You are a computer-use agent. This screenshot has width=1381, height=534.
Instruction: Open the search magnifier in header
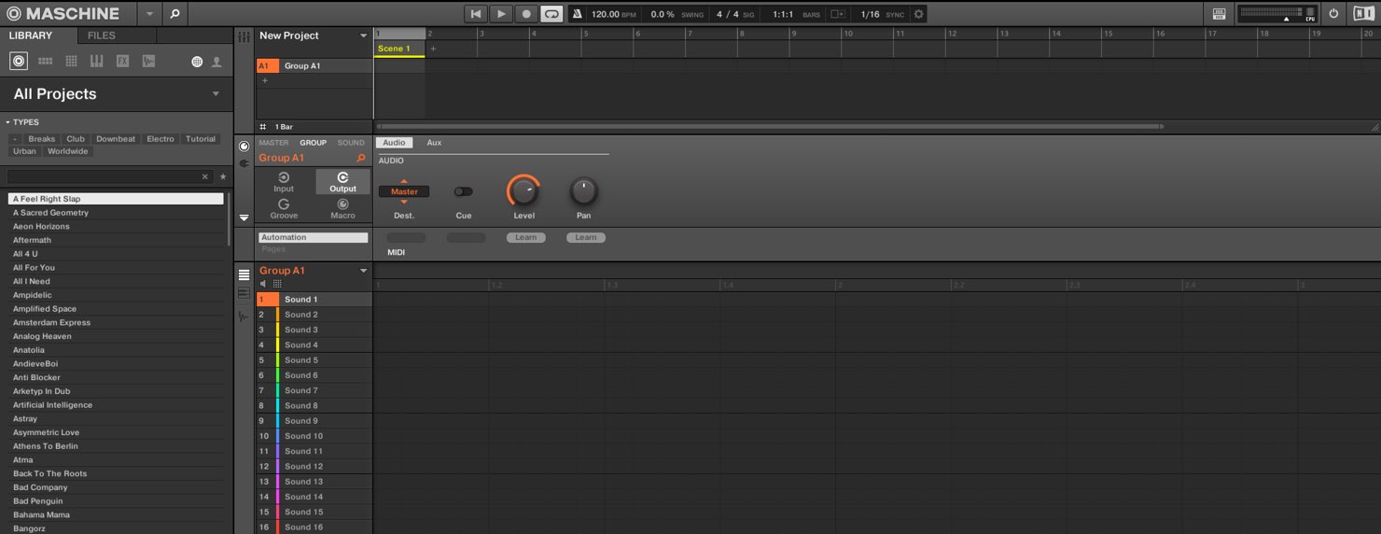click(x=174, y=14)
